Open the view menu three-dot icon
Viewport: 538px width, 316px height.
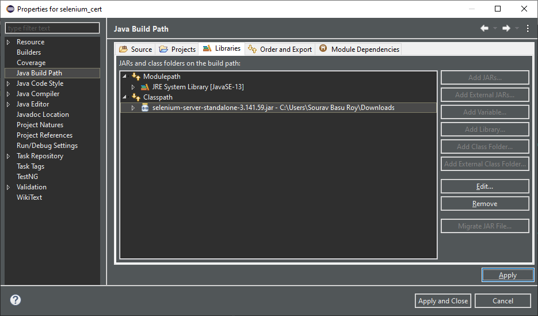[528, 28]
